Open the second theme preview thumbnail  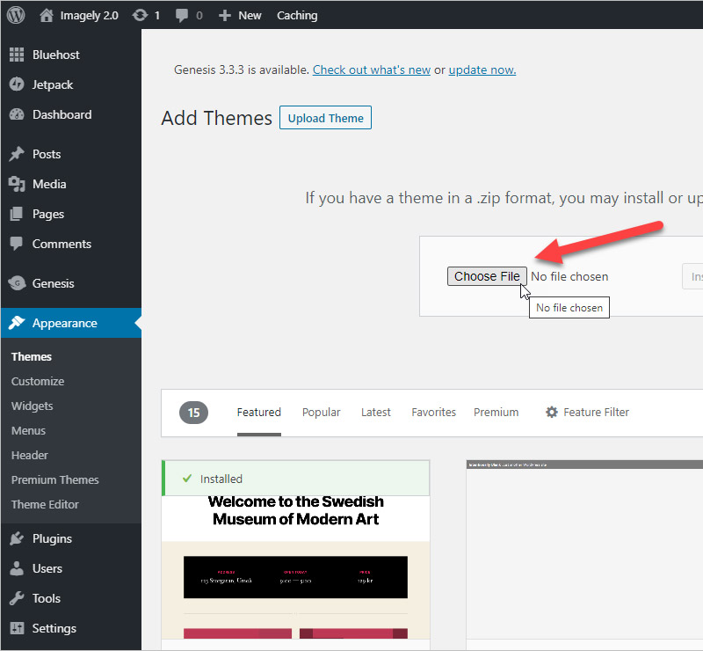(x=584, y=549)
